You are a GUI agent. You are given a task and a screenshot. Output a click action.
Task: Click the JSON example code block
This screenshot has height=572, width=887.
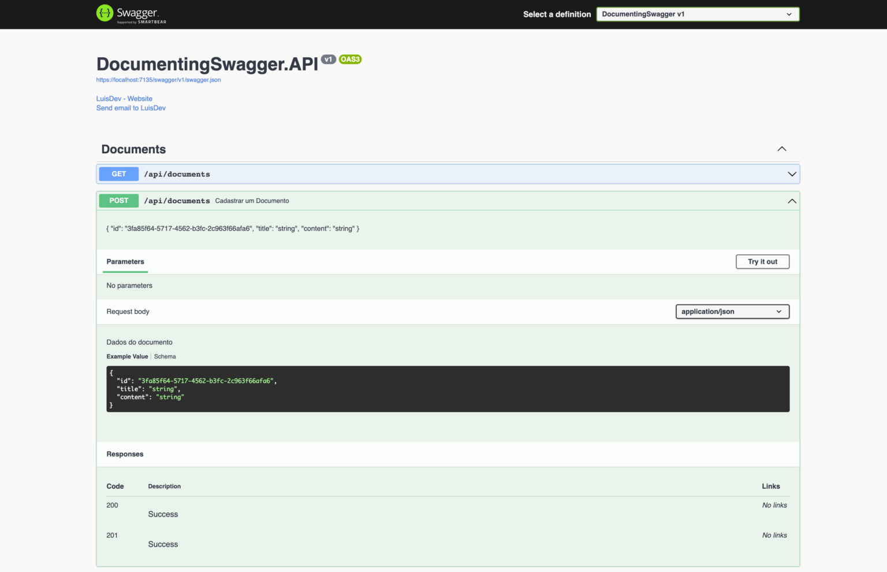pyautogui.click(x=449, y=388)
